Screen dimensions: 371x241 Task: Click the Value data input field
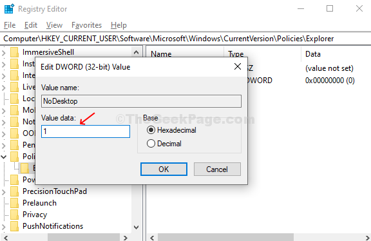[86, 131]
